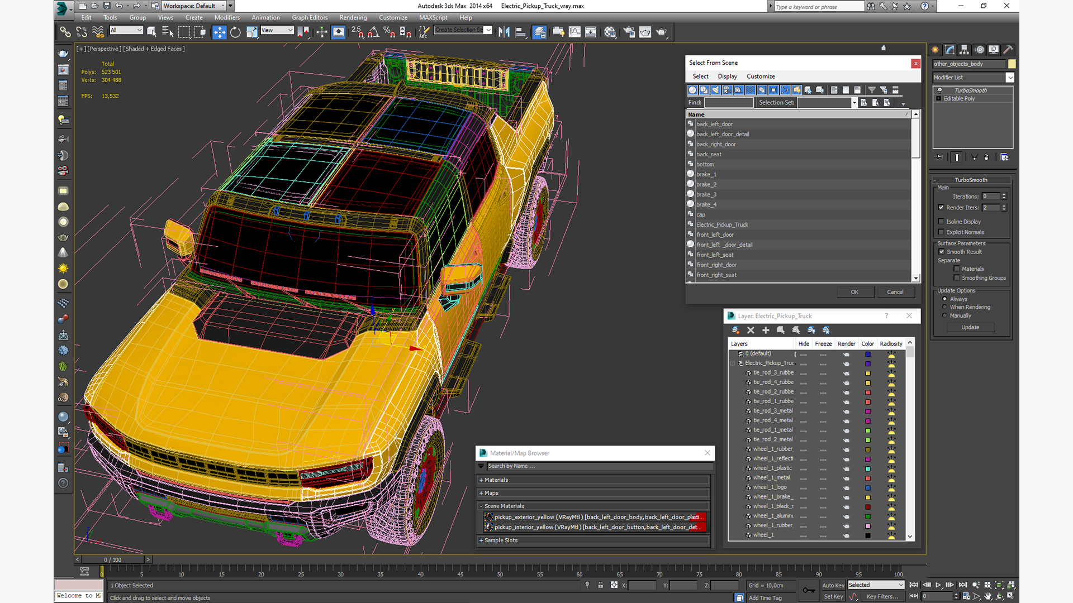
Task: Expand Sample Slots in Material/Map Browser
Action: tap(481, 540)
